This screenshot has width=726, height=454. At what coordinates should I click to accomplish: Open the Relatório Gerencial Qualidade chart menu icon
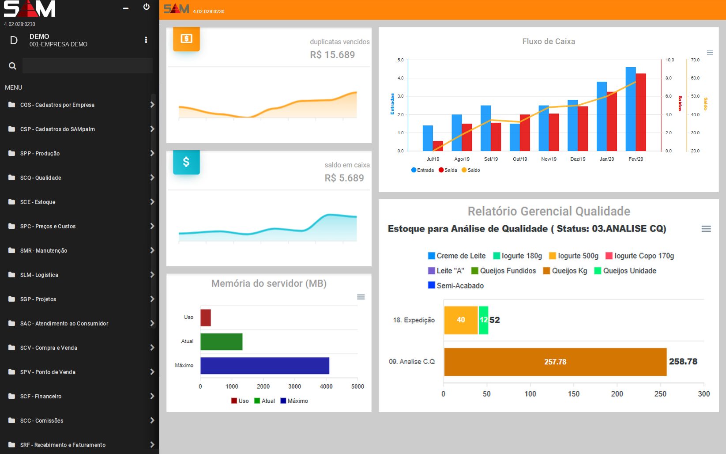[x=706, y=229]
